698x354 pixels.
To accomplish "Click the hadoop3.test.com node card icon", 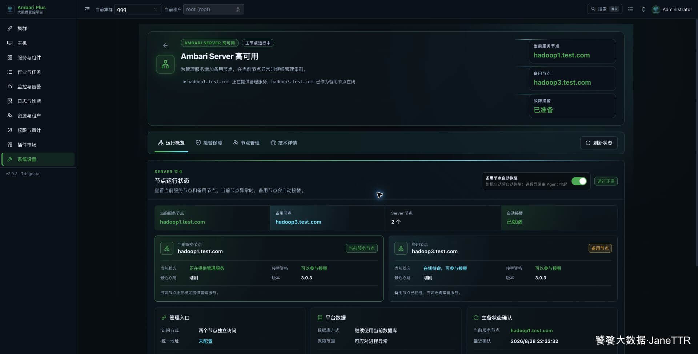I will point(401,248).
